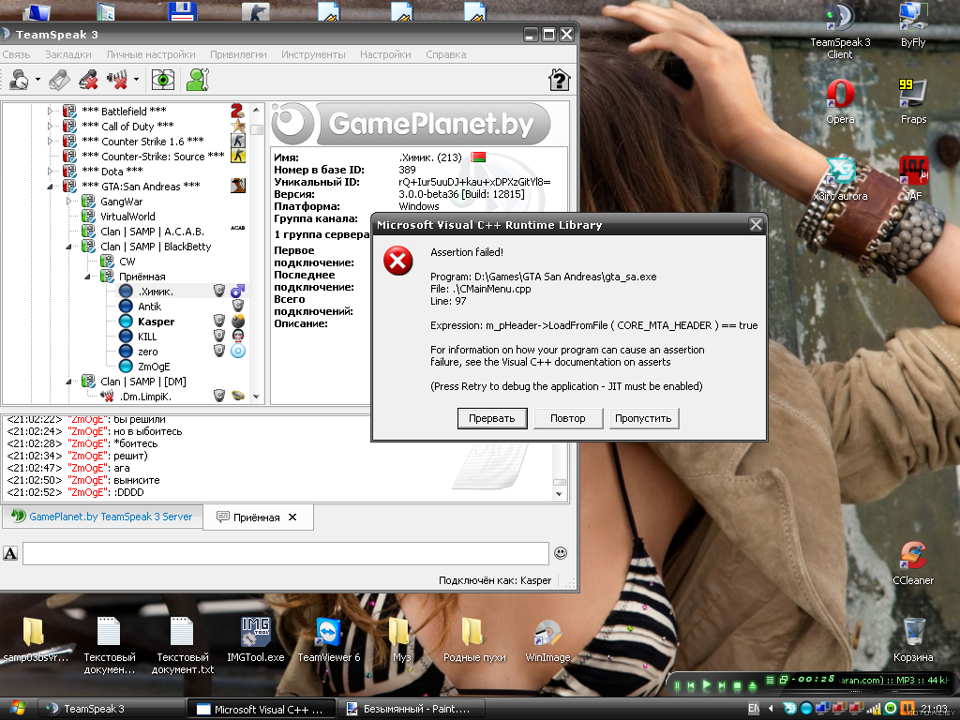Viewport: 960px width, 720px height.
Task: Collapse Clan | SAMP | BlackBetty channel
Action: (x=68, y=247)
